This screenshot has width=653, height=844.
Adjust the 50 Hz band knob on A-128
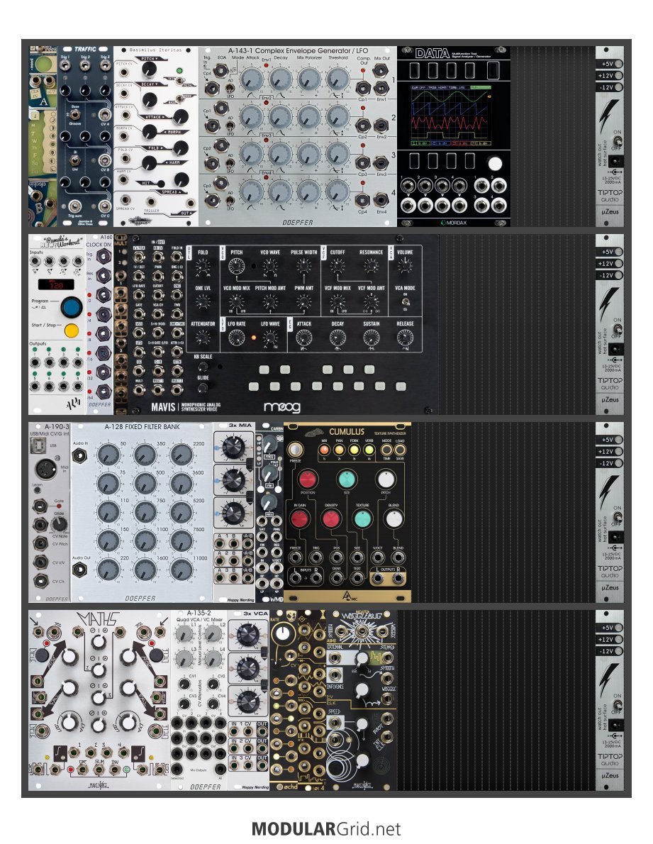click(x=108, y=455)
